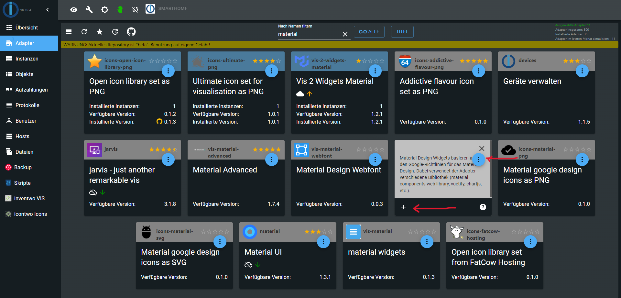Install from GitHub cat icon
621x298 pixels.
(x=131, y=32)
